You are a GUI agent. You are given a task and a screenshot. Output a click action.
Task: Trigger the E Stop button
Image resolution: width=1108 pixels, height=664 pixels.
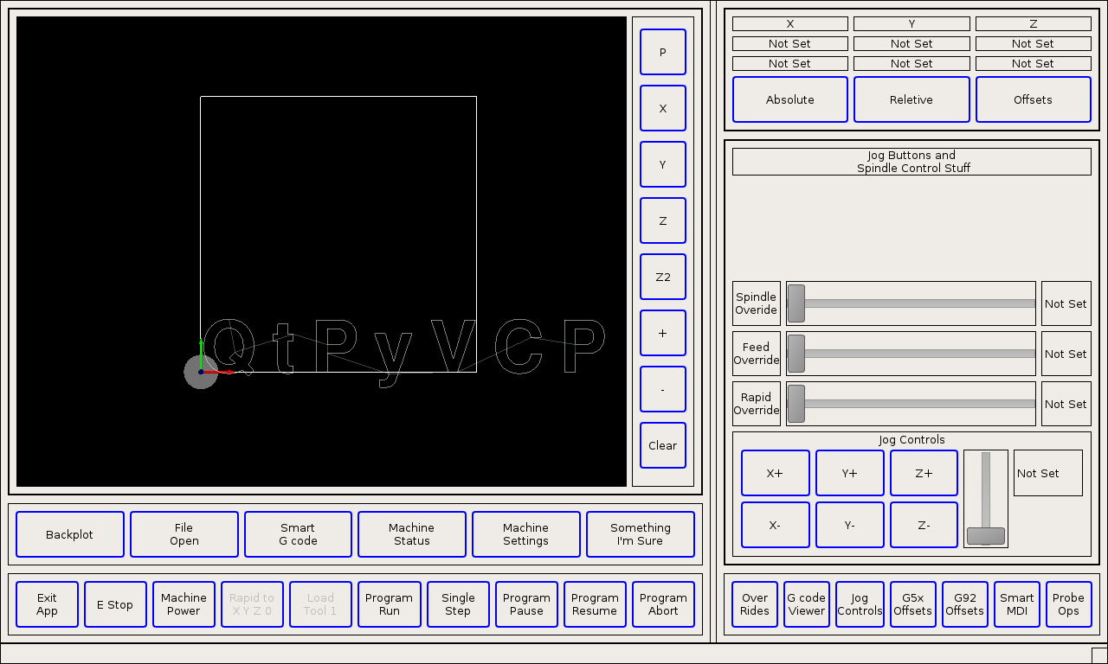point(115,604)
